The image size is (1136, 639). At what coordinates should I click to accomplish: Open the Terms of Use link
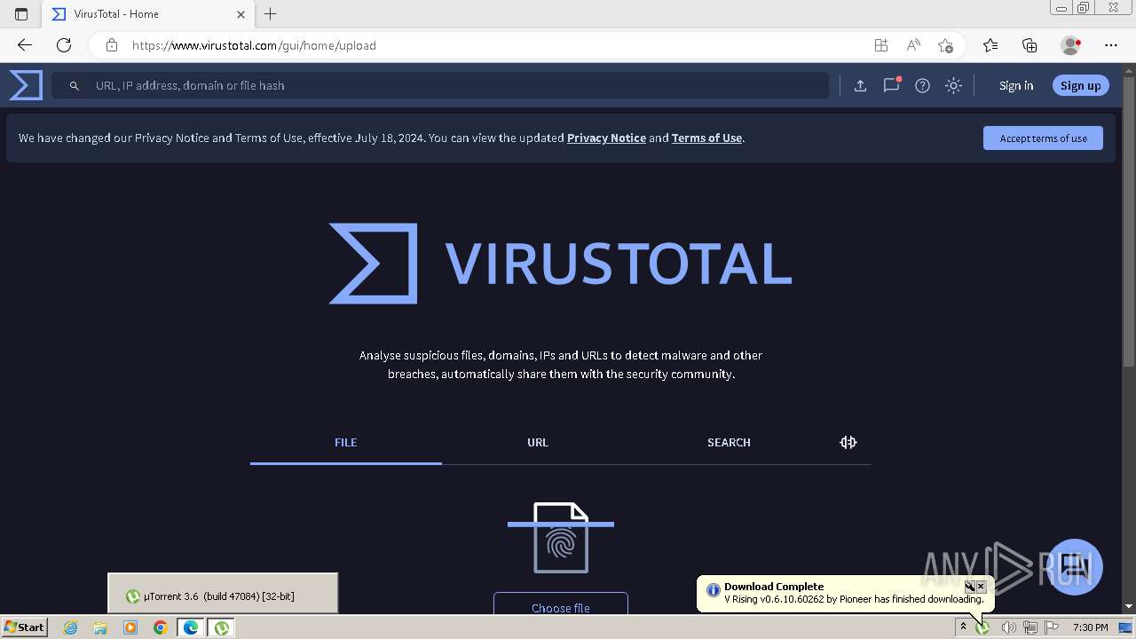(x=706, y=138)
